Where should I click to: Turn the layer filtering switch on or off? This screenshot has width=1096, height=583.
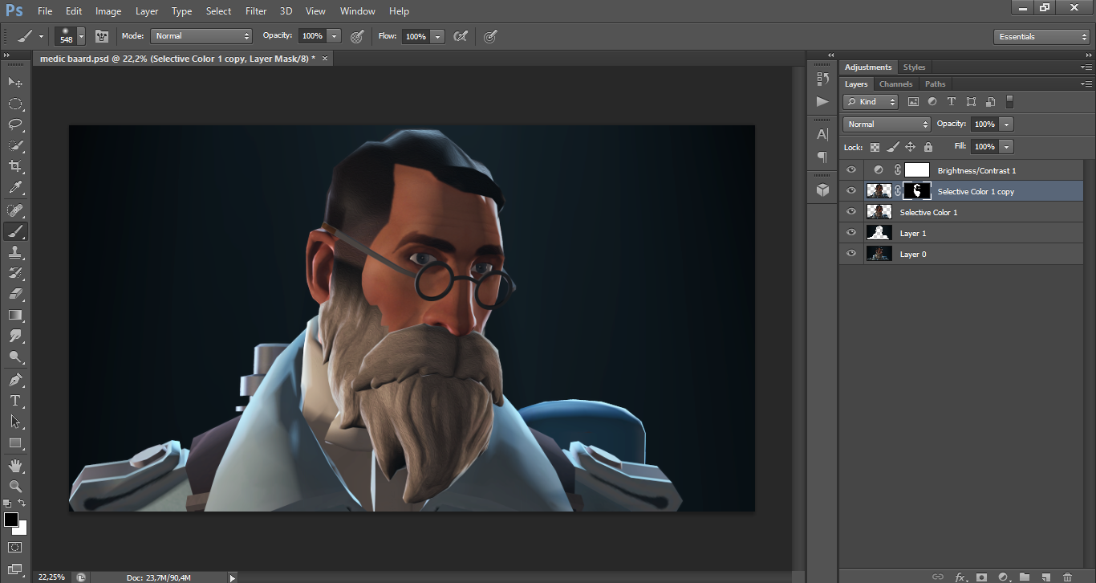tap(1009, 102)
